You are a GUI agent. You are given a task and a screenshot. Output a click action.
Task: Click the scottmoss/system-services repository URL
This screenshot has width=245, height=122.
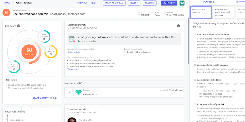91,66
